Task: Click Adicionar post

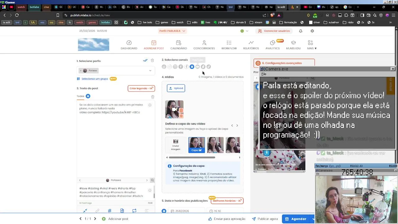Action: coord(115,219)
